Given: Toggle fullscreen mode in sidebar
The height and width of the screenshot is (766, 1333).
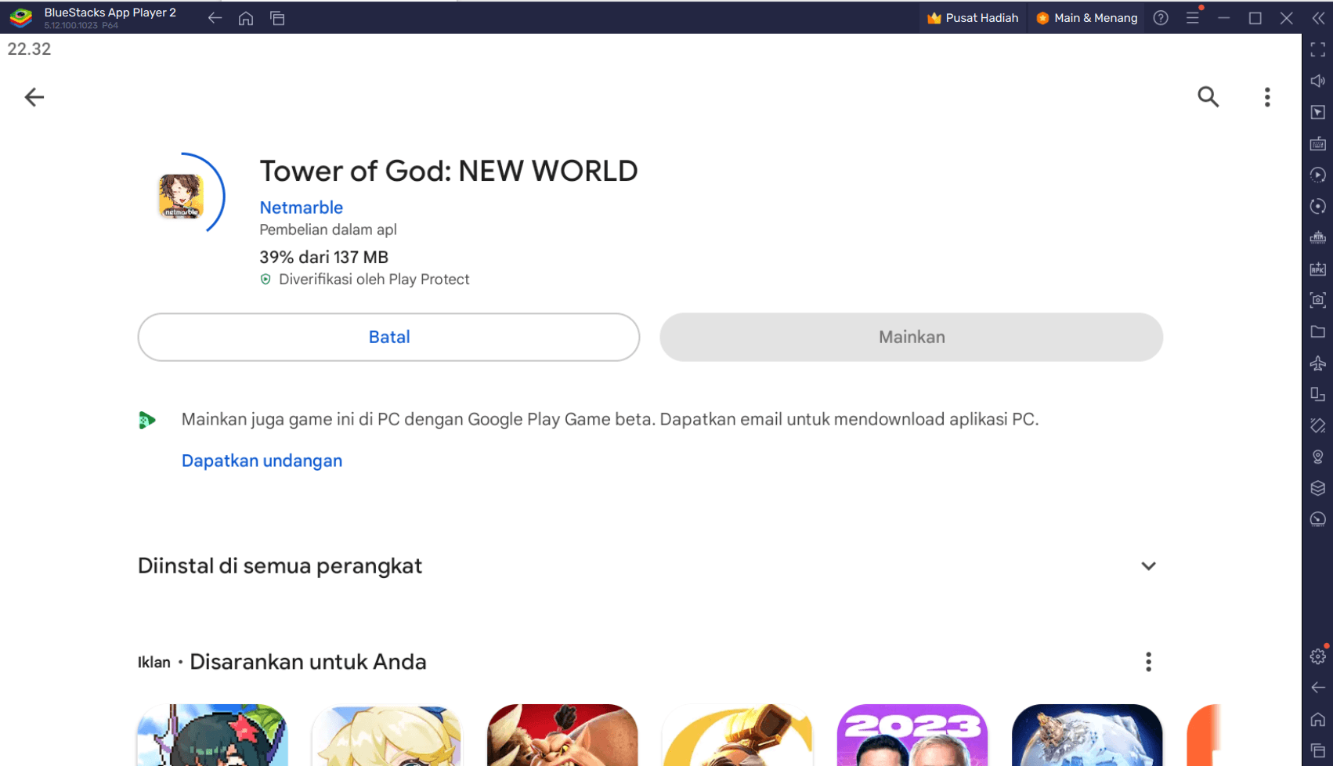Looking at the screenshot, I should [x=1318, y=49].
